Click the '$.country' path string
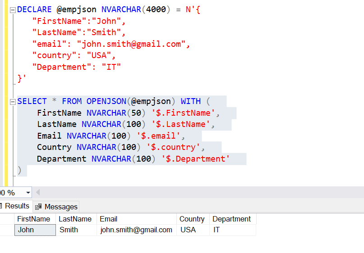 (x=173, y=147)
